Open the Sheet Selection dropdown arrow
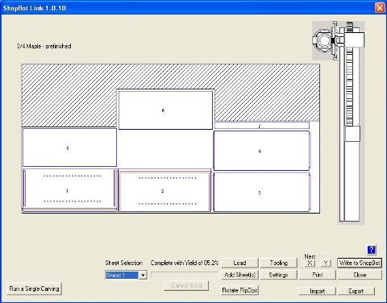 tap(143, 275)
